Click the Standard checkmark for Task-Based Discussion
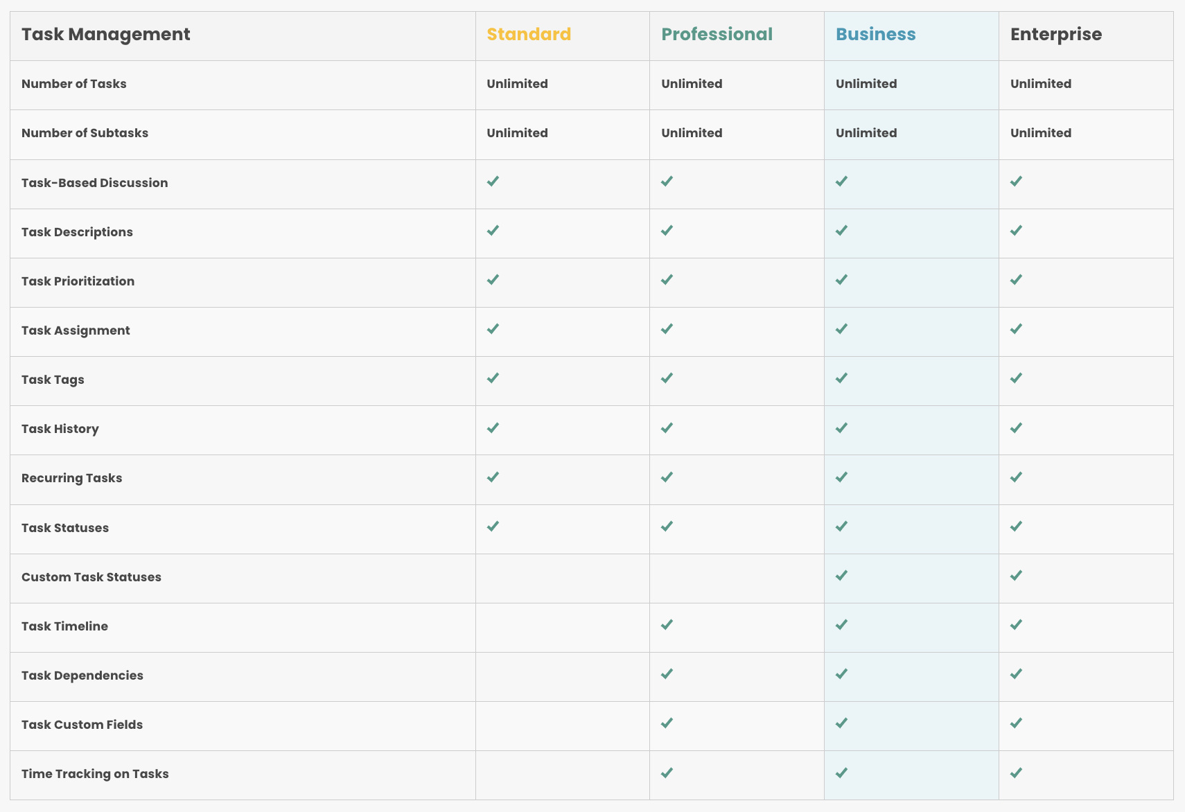The image size is (1185, 812). tap(493, 182)
